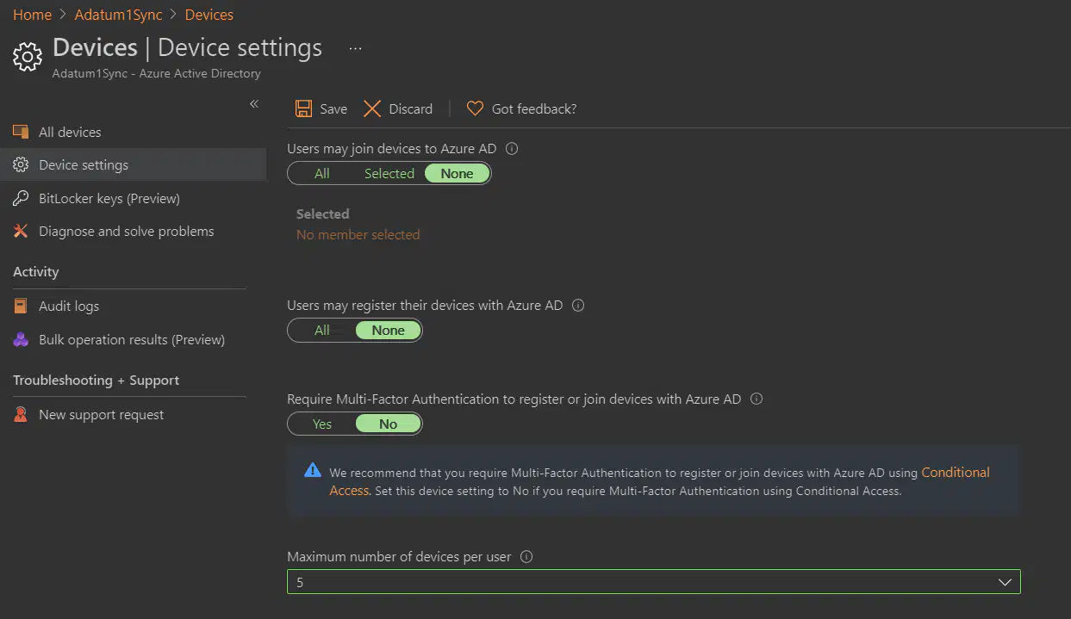Set join devices to Azure AD to None
Viewport: 1071px width, 619px height.
[x=457, y=173]
